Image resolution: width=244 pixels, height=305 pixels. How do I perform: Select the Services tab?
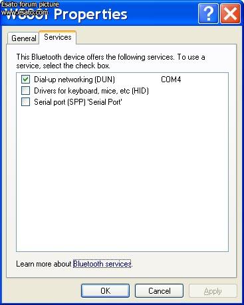(58, 37)
